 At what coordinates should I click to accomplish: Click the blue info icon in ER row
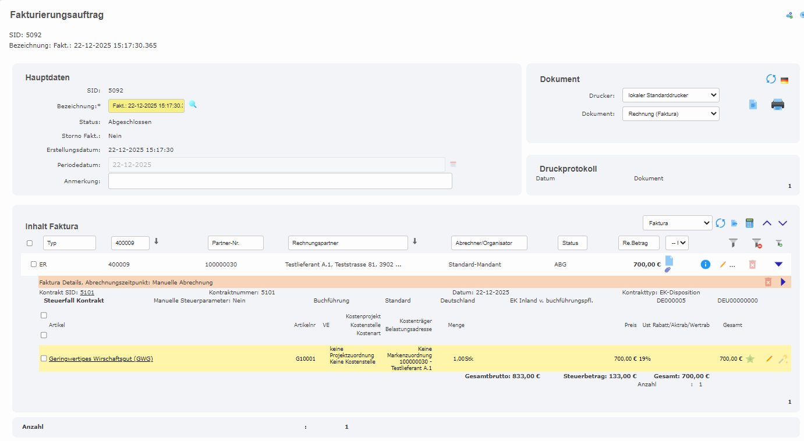point(706,265)
